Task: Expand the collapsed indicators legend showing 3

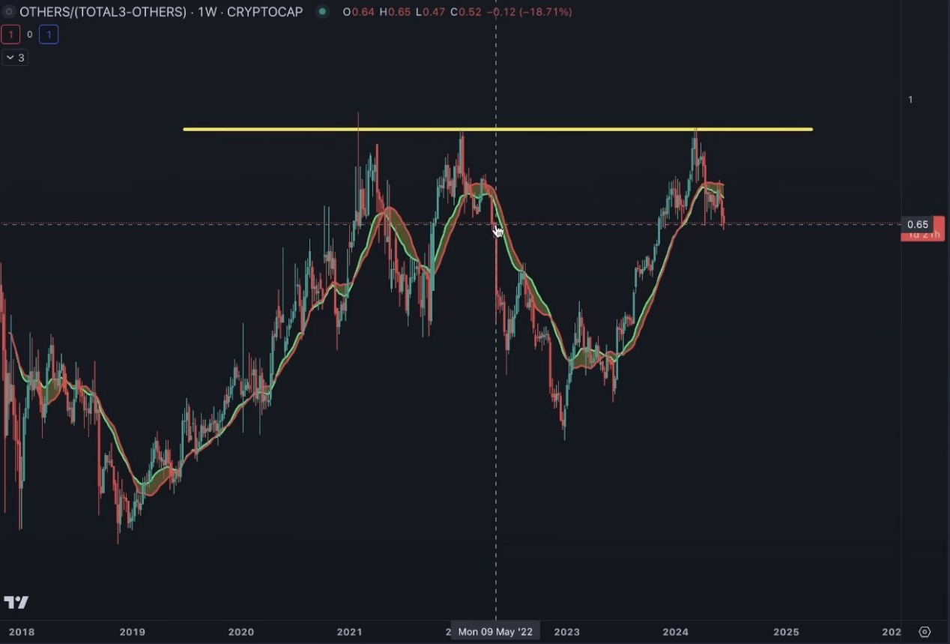Action: point(15,58)
